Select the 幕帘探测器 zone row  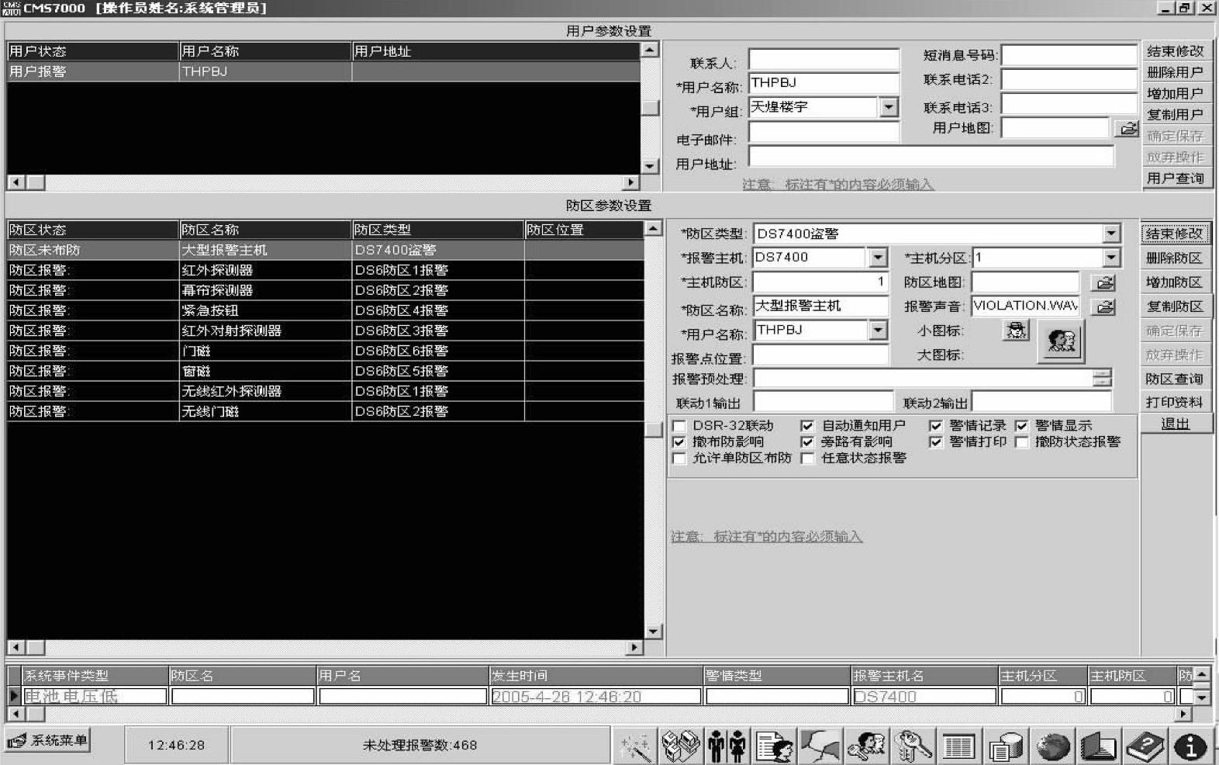pos(326,290)
